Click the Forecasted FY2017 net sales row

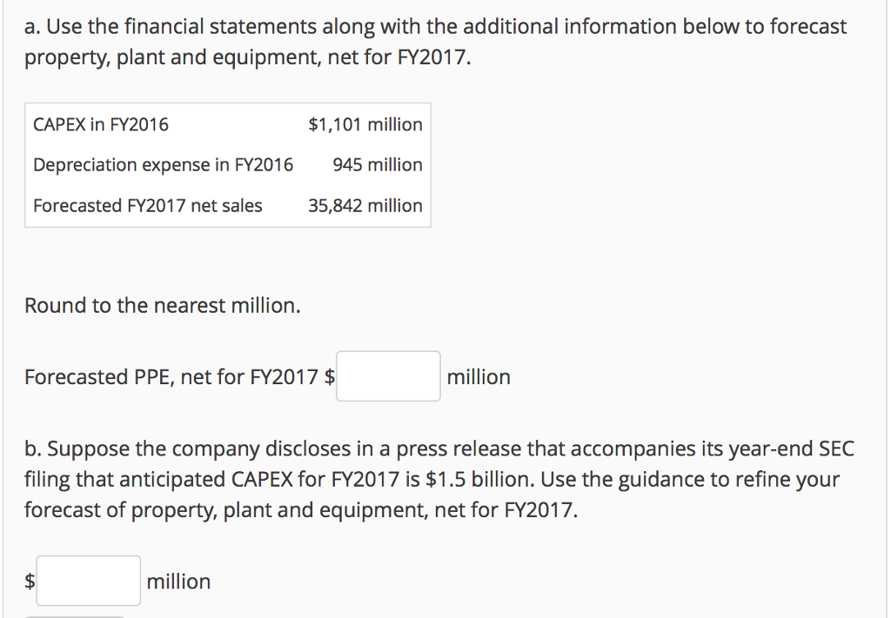click(226, 205)
